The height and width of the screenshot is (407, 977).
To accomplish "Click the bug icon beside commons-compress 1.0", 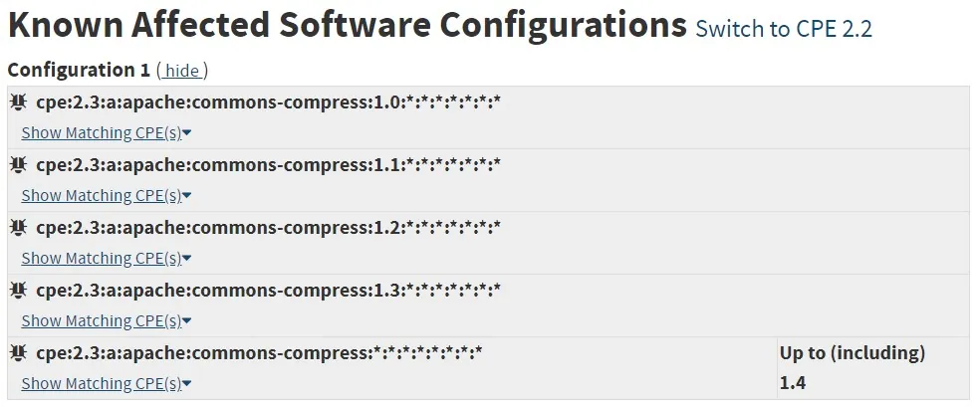I will point(18,102).
